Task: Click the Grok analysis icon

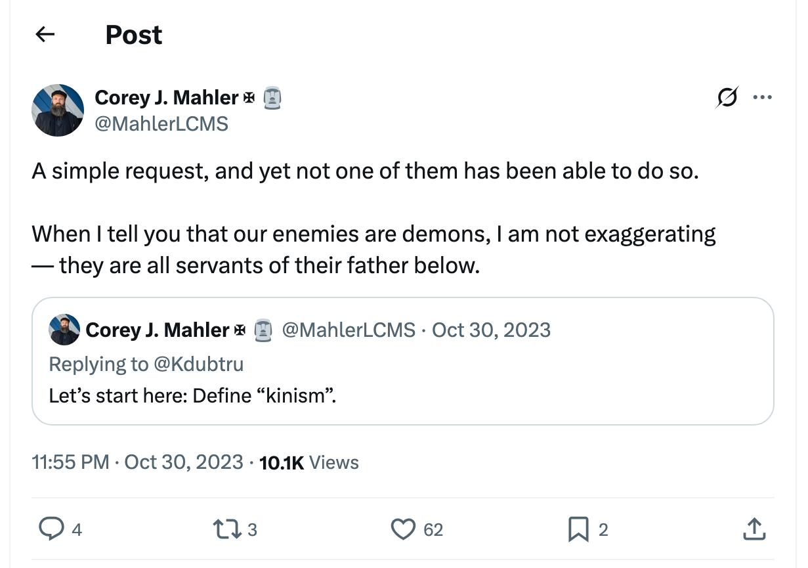Action: tap(727, 97)
